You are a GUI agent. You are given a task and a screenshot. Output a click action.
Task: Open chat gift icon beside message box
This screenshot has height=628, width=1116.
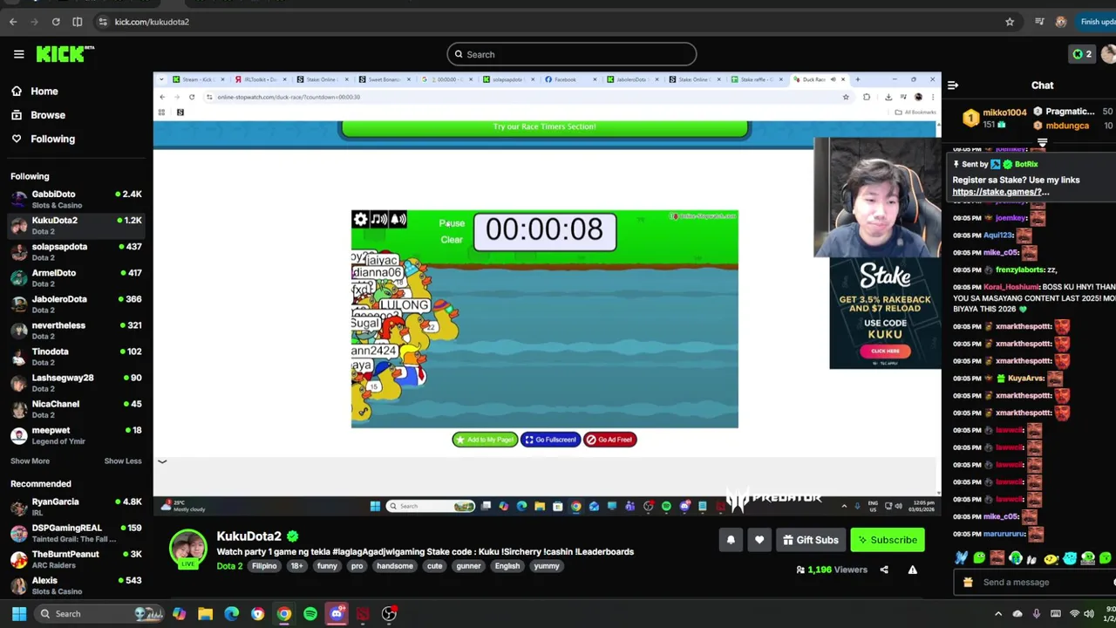point(968,583)
